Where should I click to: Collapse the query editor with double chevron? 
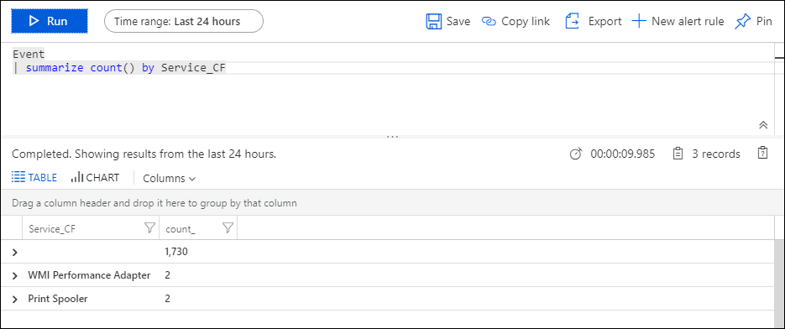[763, 125]
